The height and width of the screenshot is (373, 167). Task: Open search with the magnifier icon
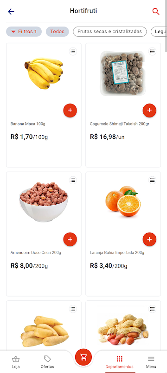156,11
